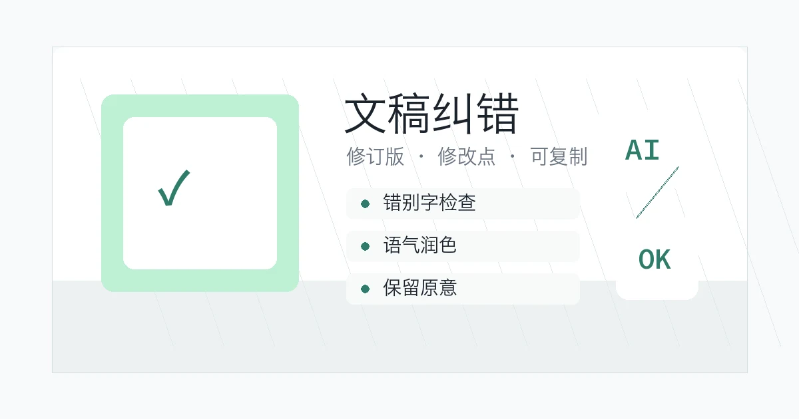Click the green OK label
This screenshot has width=799, height=419.
coord(655,260)
